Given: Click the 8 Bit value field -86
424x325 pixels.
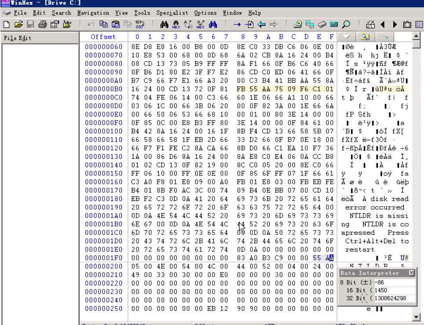Looking at the screenshot, I should [x=395, y=282].
